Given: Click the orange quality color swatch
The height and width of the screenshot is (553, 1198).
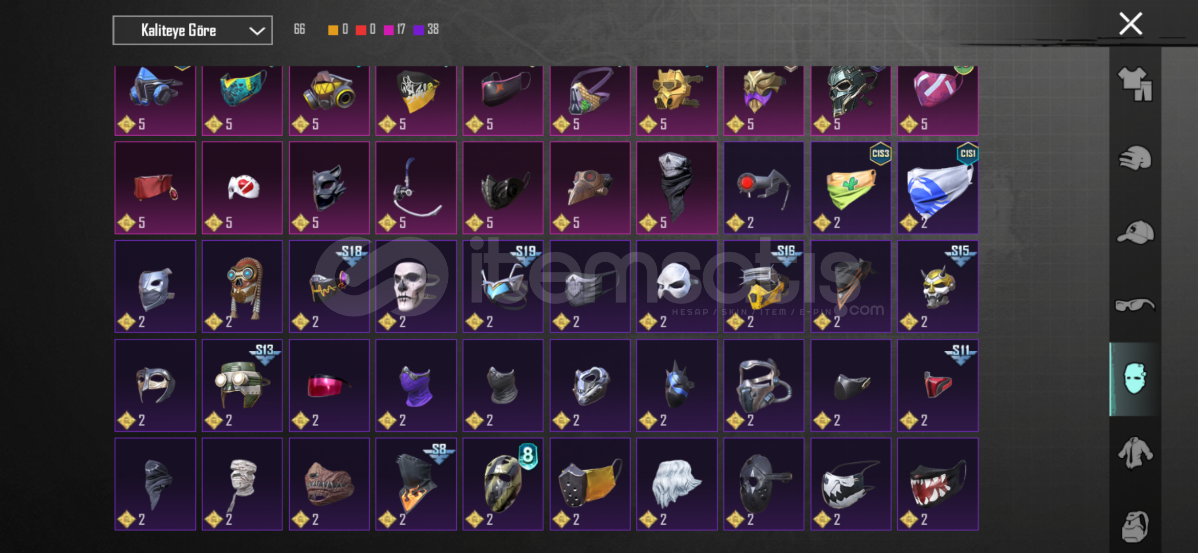Looking at the screenshot, I should click(333, 30).
